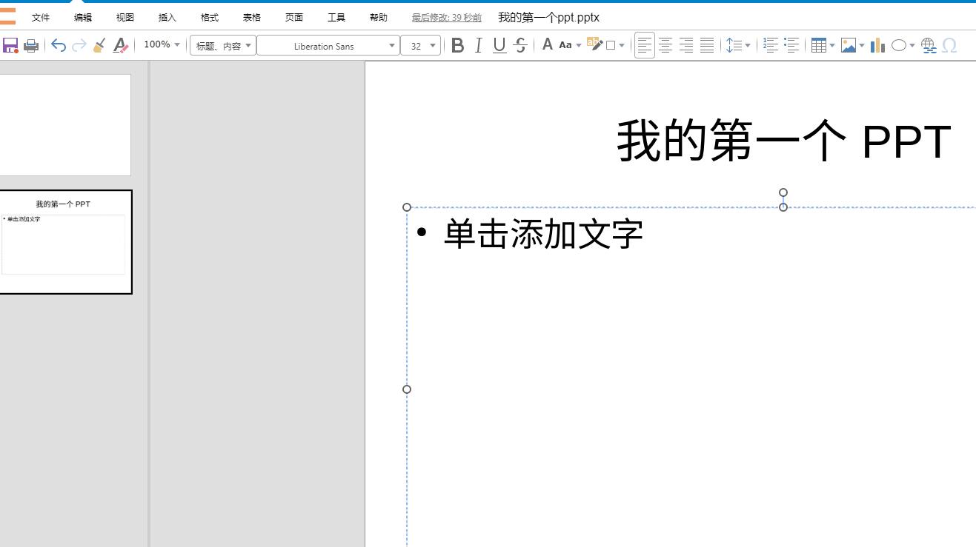
Task: Click the insert image icon
Action: 849,46
